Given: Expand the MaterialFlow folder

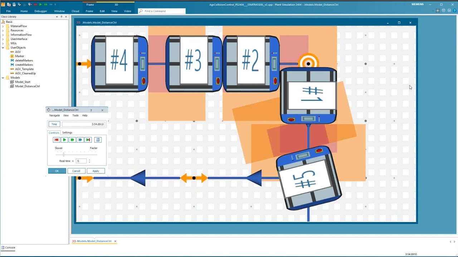Looking at the screenshot, I should (3, 26).
